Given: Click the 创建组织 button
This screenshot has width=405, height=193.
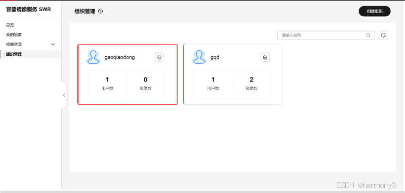Looking at the screenshot, I should point(375,11).
